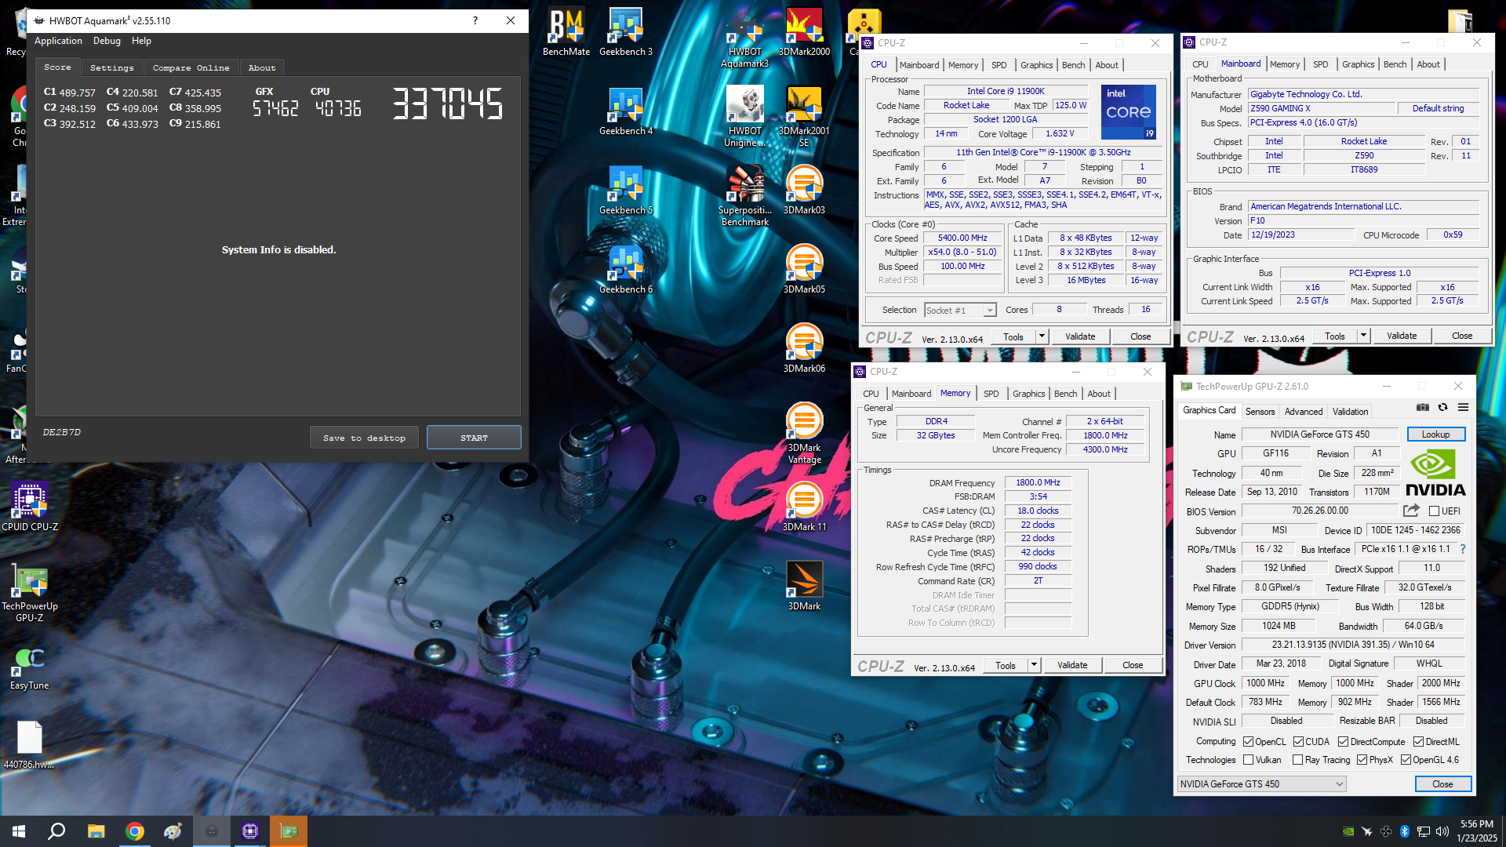
Task: Open 3DMark05 desktop icon
Action: (x=804, y=270)
